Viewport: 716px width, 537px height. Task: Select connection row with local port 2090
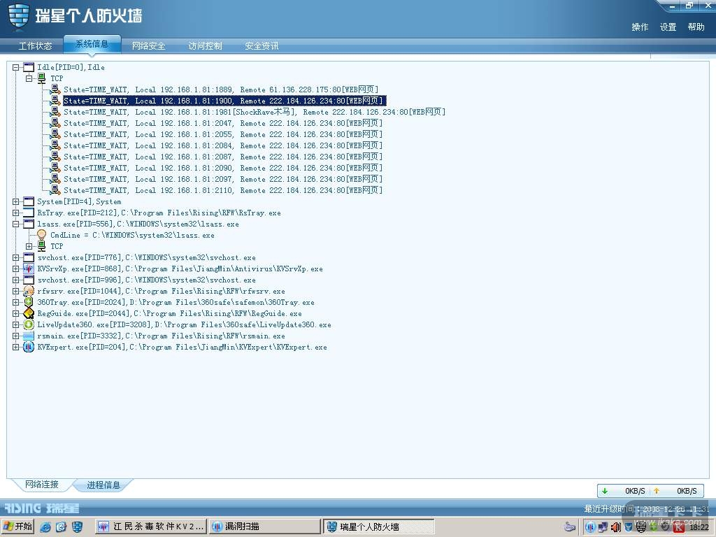tap(223, 168)
